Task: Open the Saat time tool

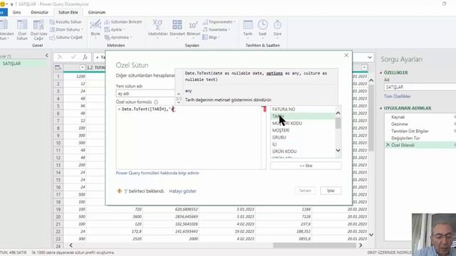Action: coord(263,28)
